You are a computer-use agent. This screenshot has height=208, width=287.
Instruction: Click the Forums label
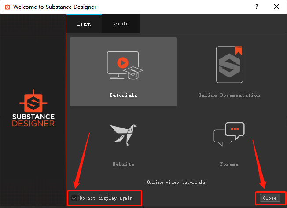pos(229,164)
